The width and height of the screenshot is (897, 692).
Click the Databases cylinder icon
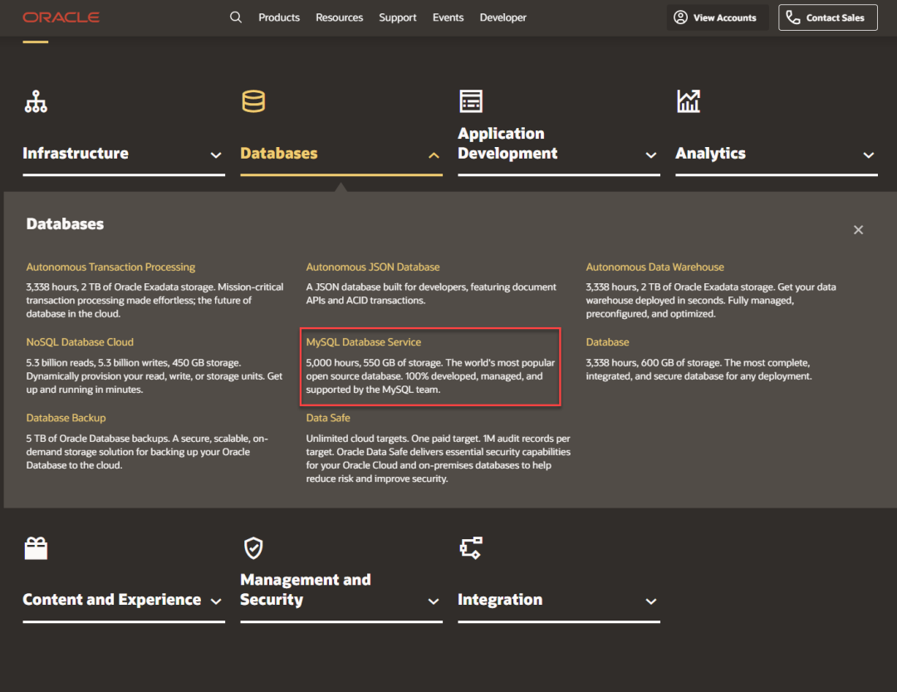pyautogui.click(x=253, y=101)
